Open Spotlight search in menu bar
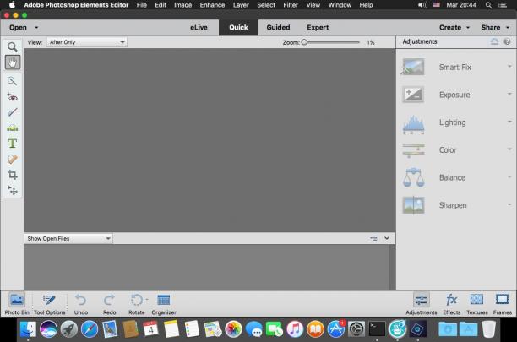 tap(488, 5)
